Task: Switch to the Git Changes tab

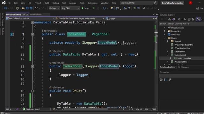Action: pyautogui.click(x=183, y=67)
